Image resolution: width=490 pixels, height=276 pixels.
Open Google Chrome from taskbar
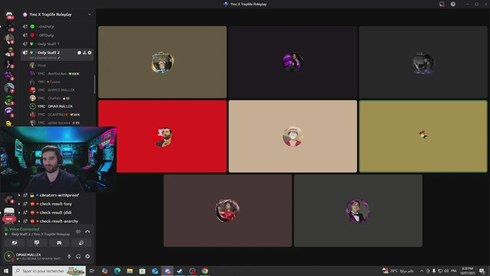pos(205,271)
